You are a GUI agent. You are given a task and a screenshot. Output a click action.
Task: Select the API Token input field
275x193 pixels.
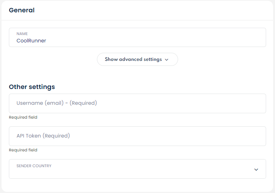point(137,136)
